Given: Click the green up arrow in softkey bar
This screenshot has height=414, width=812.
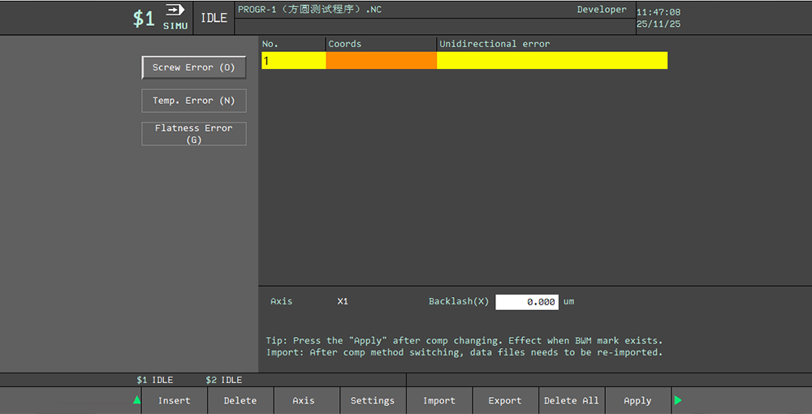Looking at the screenshot, I should [x=136, y=399].
